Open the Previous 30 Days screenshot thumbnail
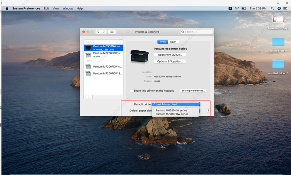The width and height of the screenshot is (291, 175). pos(278,19)
